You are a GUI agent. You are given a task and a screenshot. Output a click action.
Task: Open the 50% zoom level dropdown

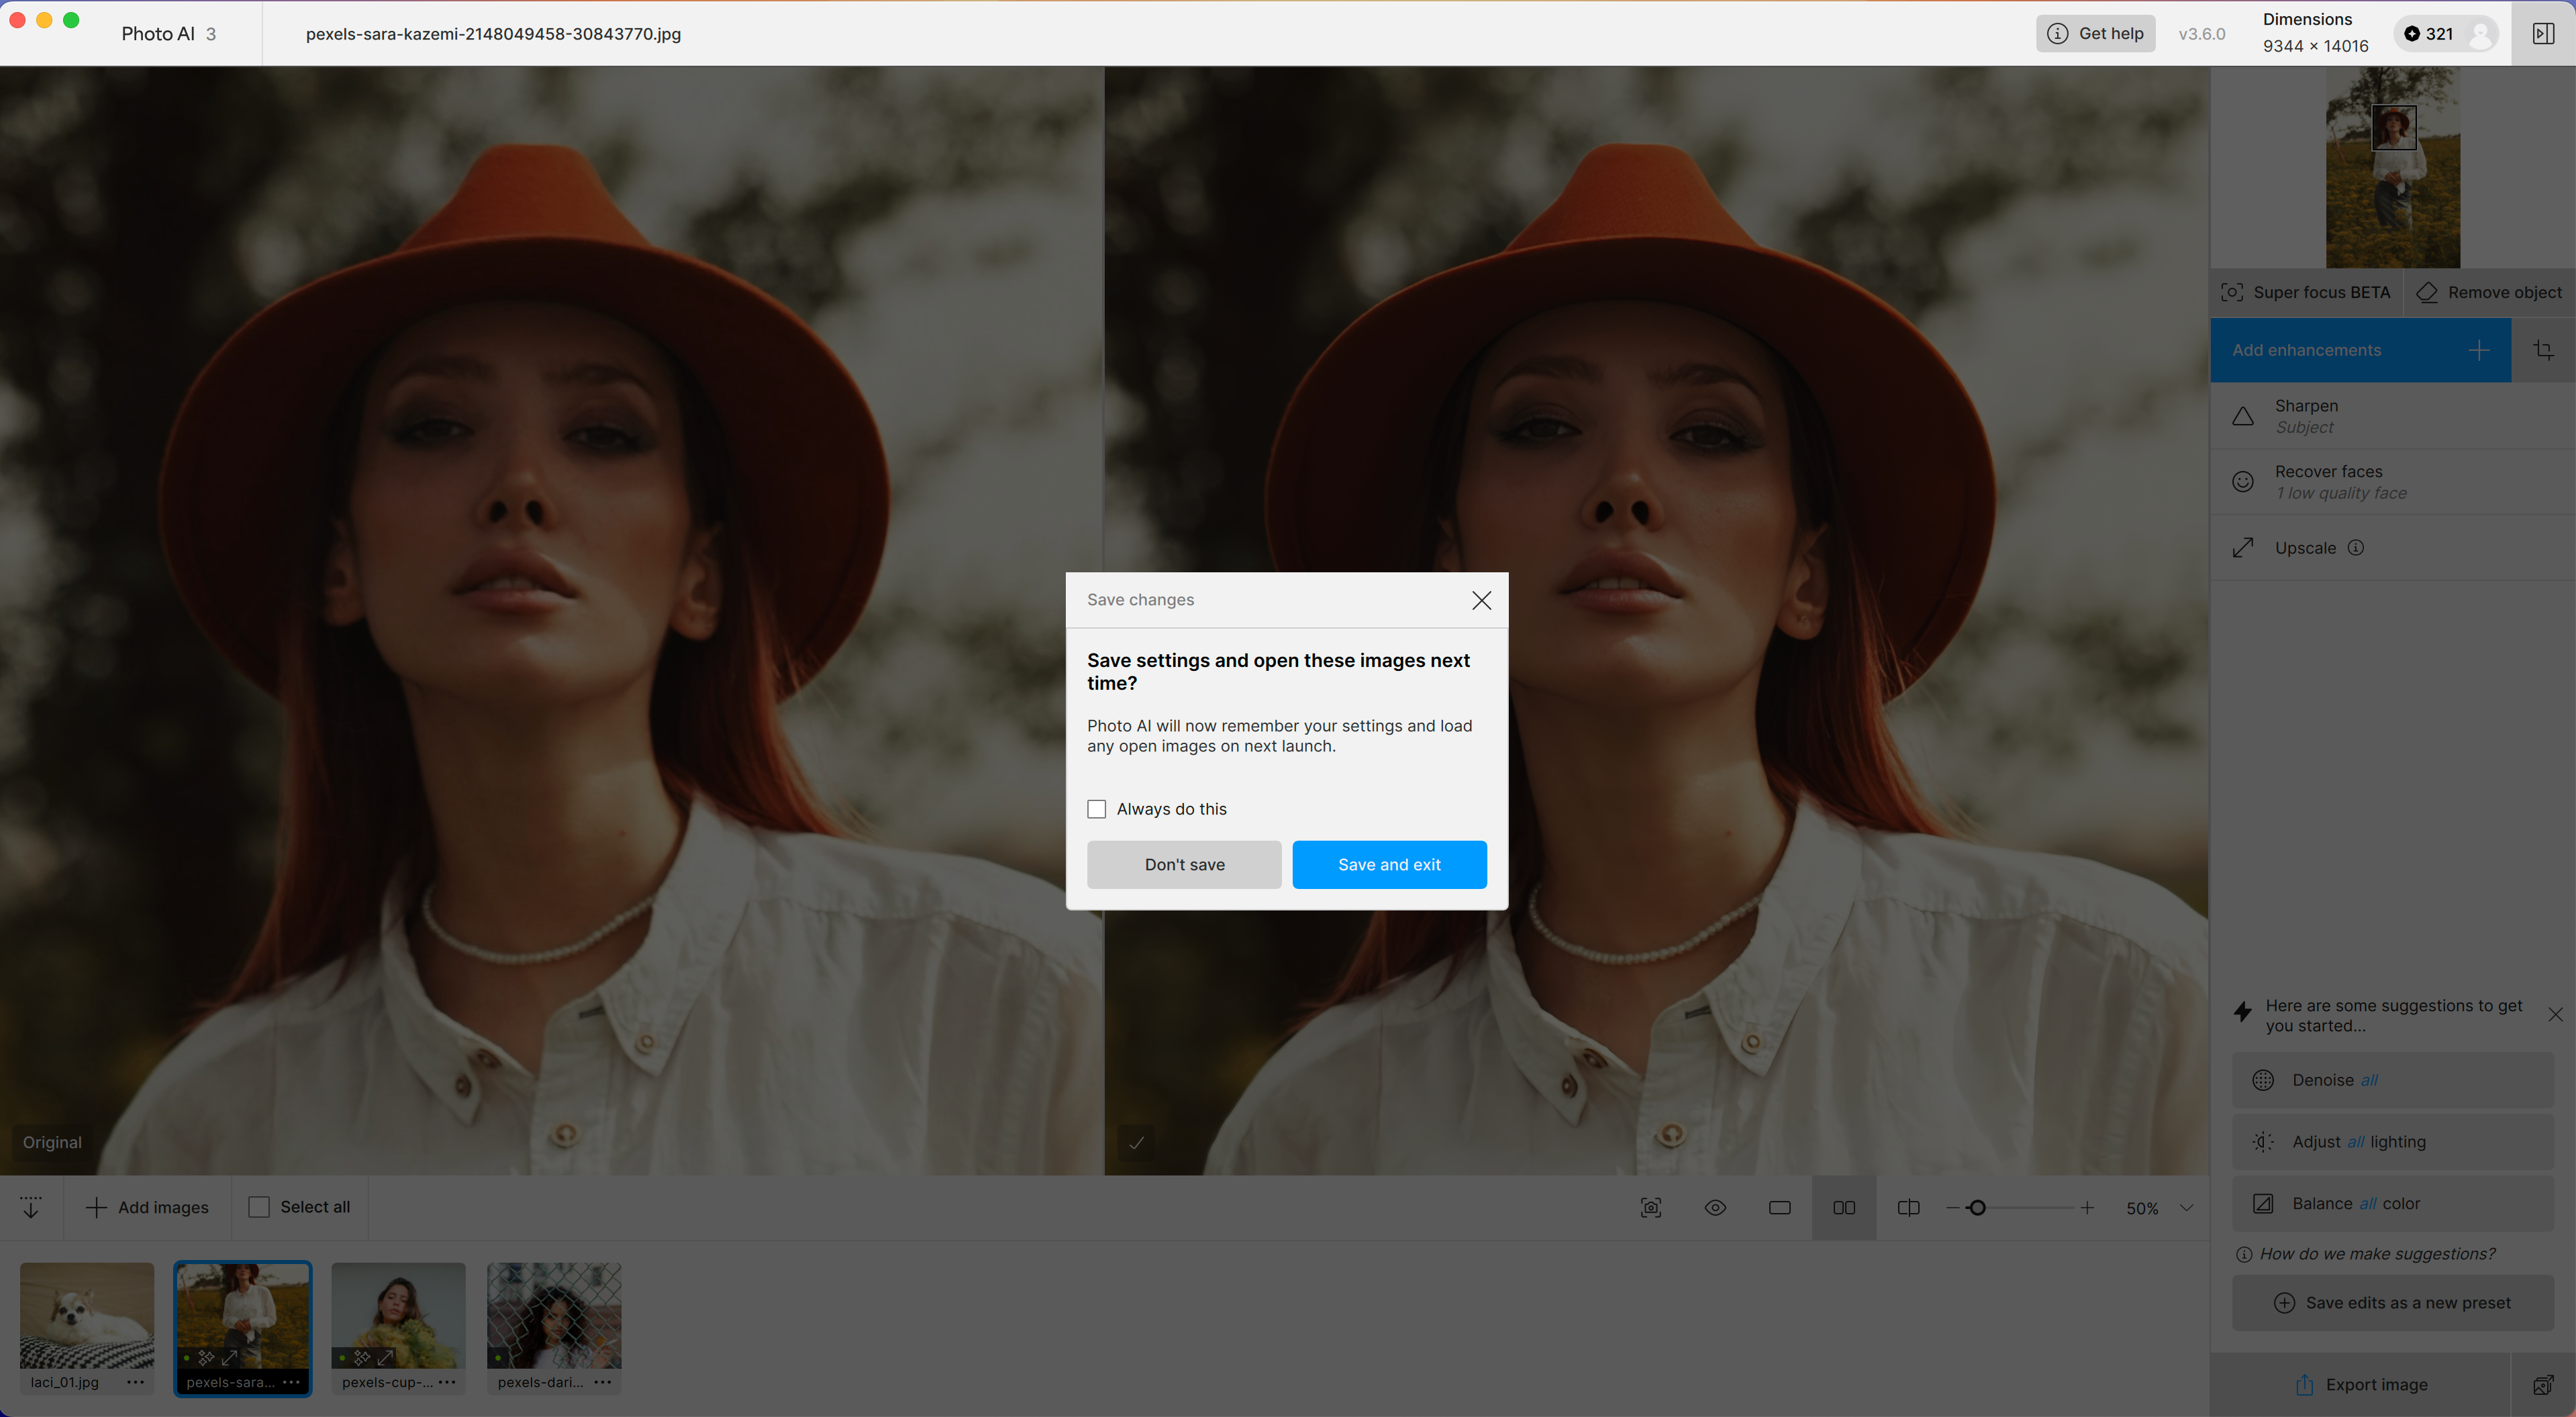click(2187, 1207)
